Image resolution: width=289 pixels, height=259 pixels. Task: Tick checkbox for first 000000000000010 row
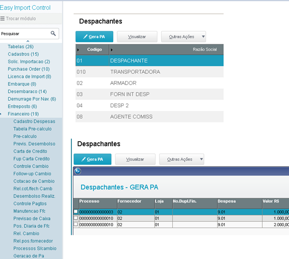tap(76, 218)
